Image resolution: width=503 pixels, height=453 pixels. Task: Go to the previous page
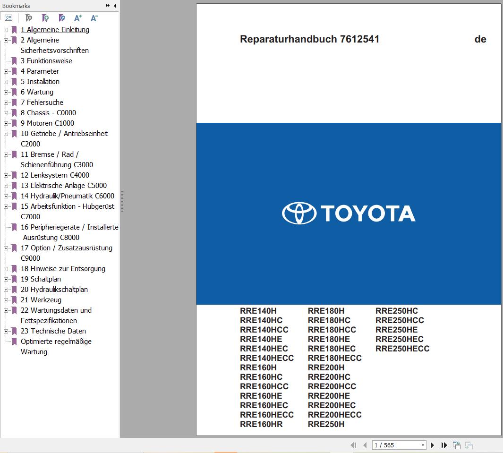click(x=365, y=445)
